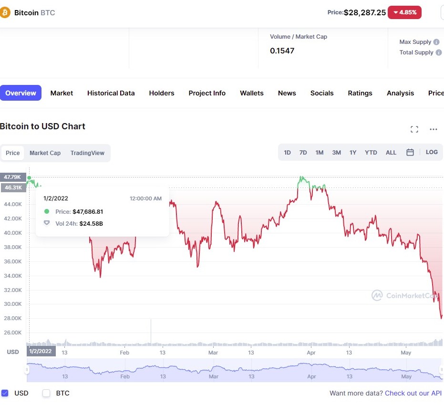
Task: Select the YTD time range
Action: click(x=371, y=153)
